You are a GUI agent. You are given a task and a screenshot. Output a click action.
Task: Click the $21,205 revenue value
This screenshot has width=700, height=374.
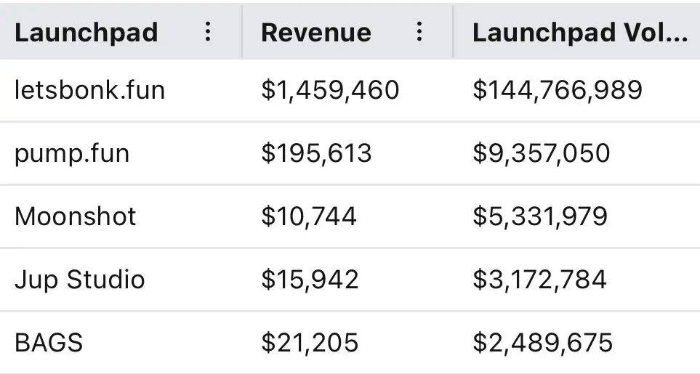[310, 343]
